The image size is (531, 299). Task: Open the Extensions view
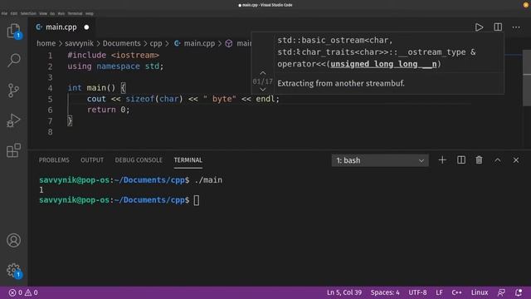[13, 150]
